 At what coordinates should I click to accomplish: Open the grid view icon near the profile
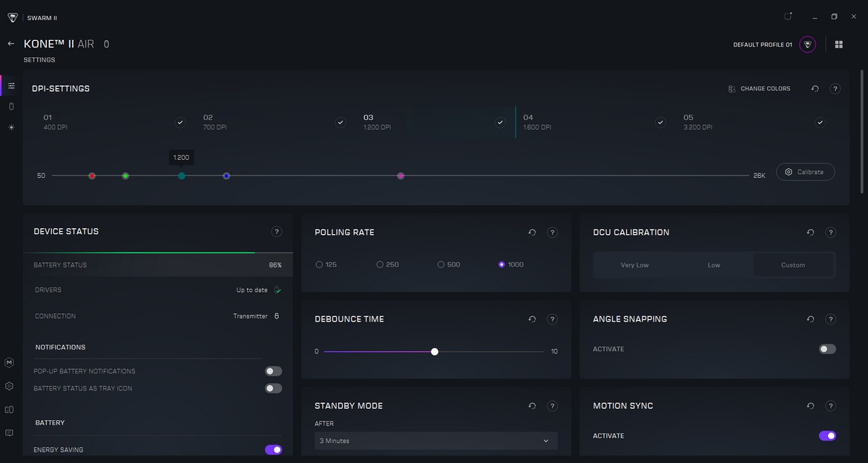(838, 44)
